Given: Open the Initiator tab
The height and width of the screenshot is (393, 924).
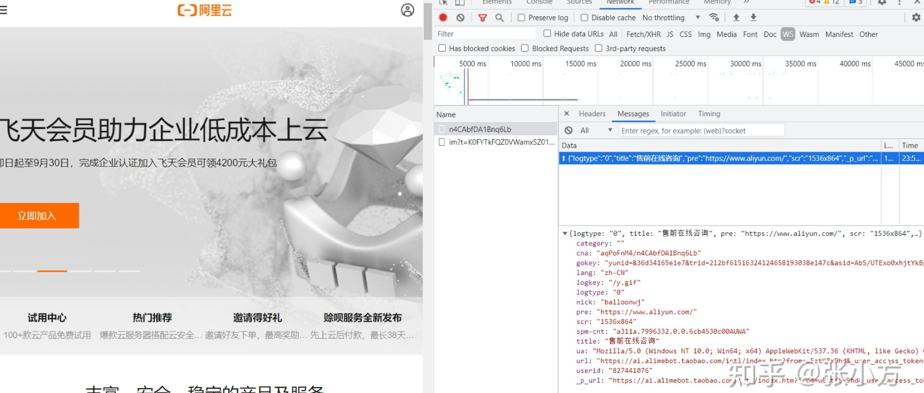Looking at the screenshot, I should [x=674, y=114].
